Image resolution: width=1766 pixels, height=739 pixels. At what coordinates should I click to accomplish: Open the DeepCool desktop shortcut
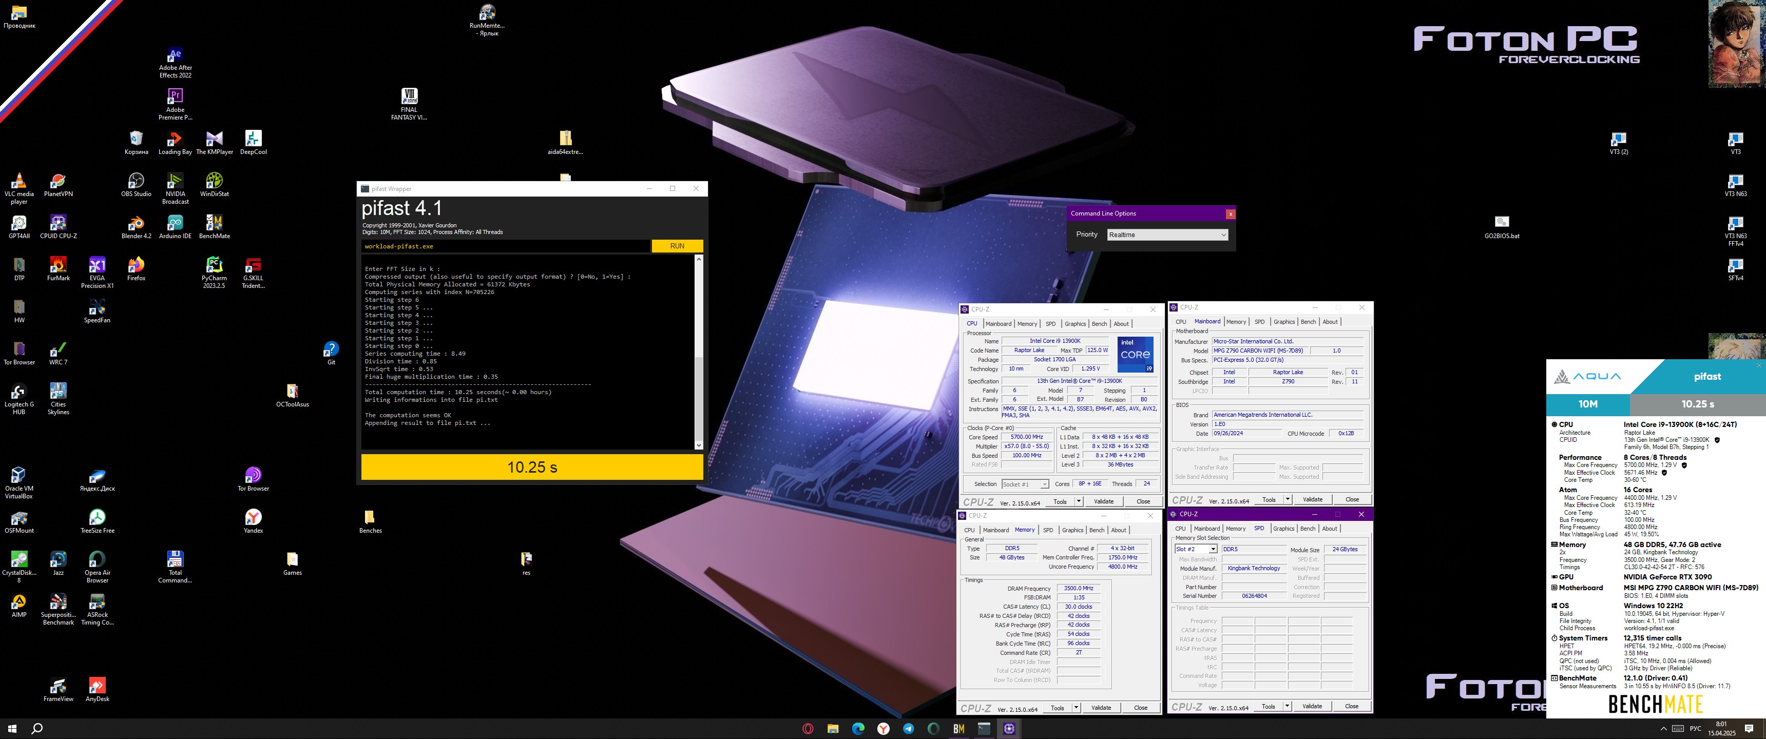pos(254,142)
